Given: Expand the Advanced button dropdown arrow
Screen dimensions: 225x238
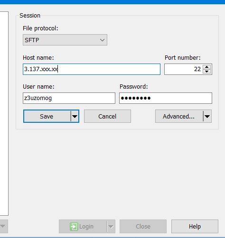Looking at the screenshot, I should (x=207, y=116).
